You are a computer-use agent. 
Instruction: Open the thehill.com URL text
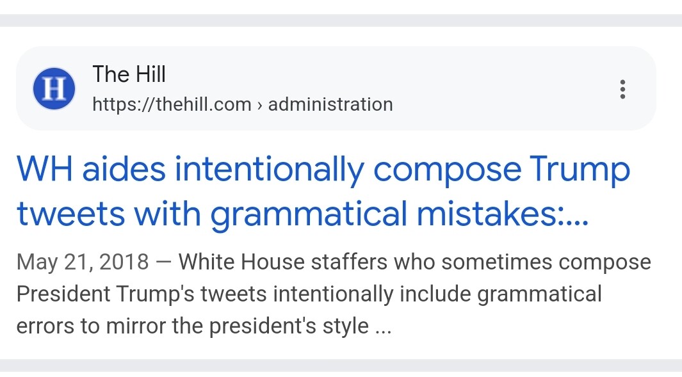tap(172, 104)
